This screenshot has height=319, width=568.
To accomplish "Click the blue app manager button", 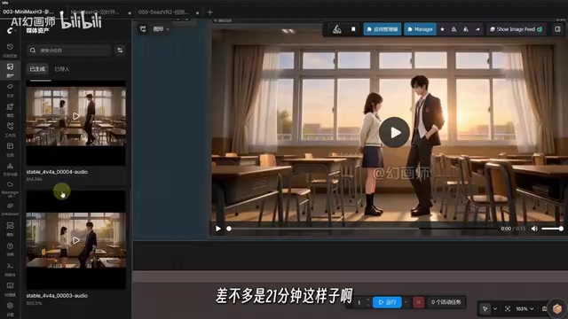I will tap(383, 29).
